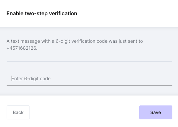
Task: Click the Save button
Action: (x=156, y=112)
